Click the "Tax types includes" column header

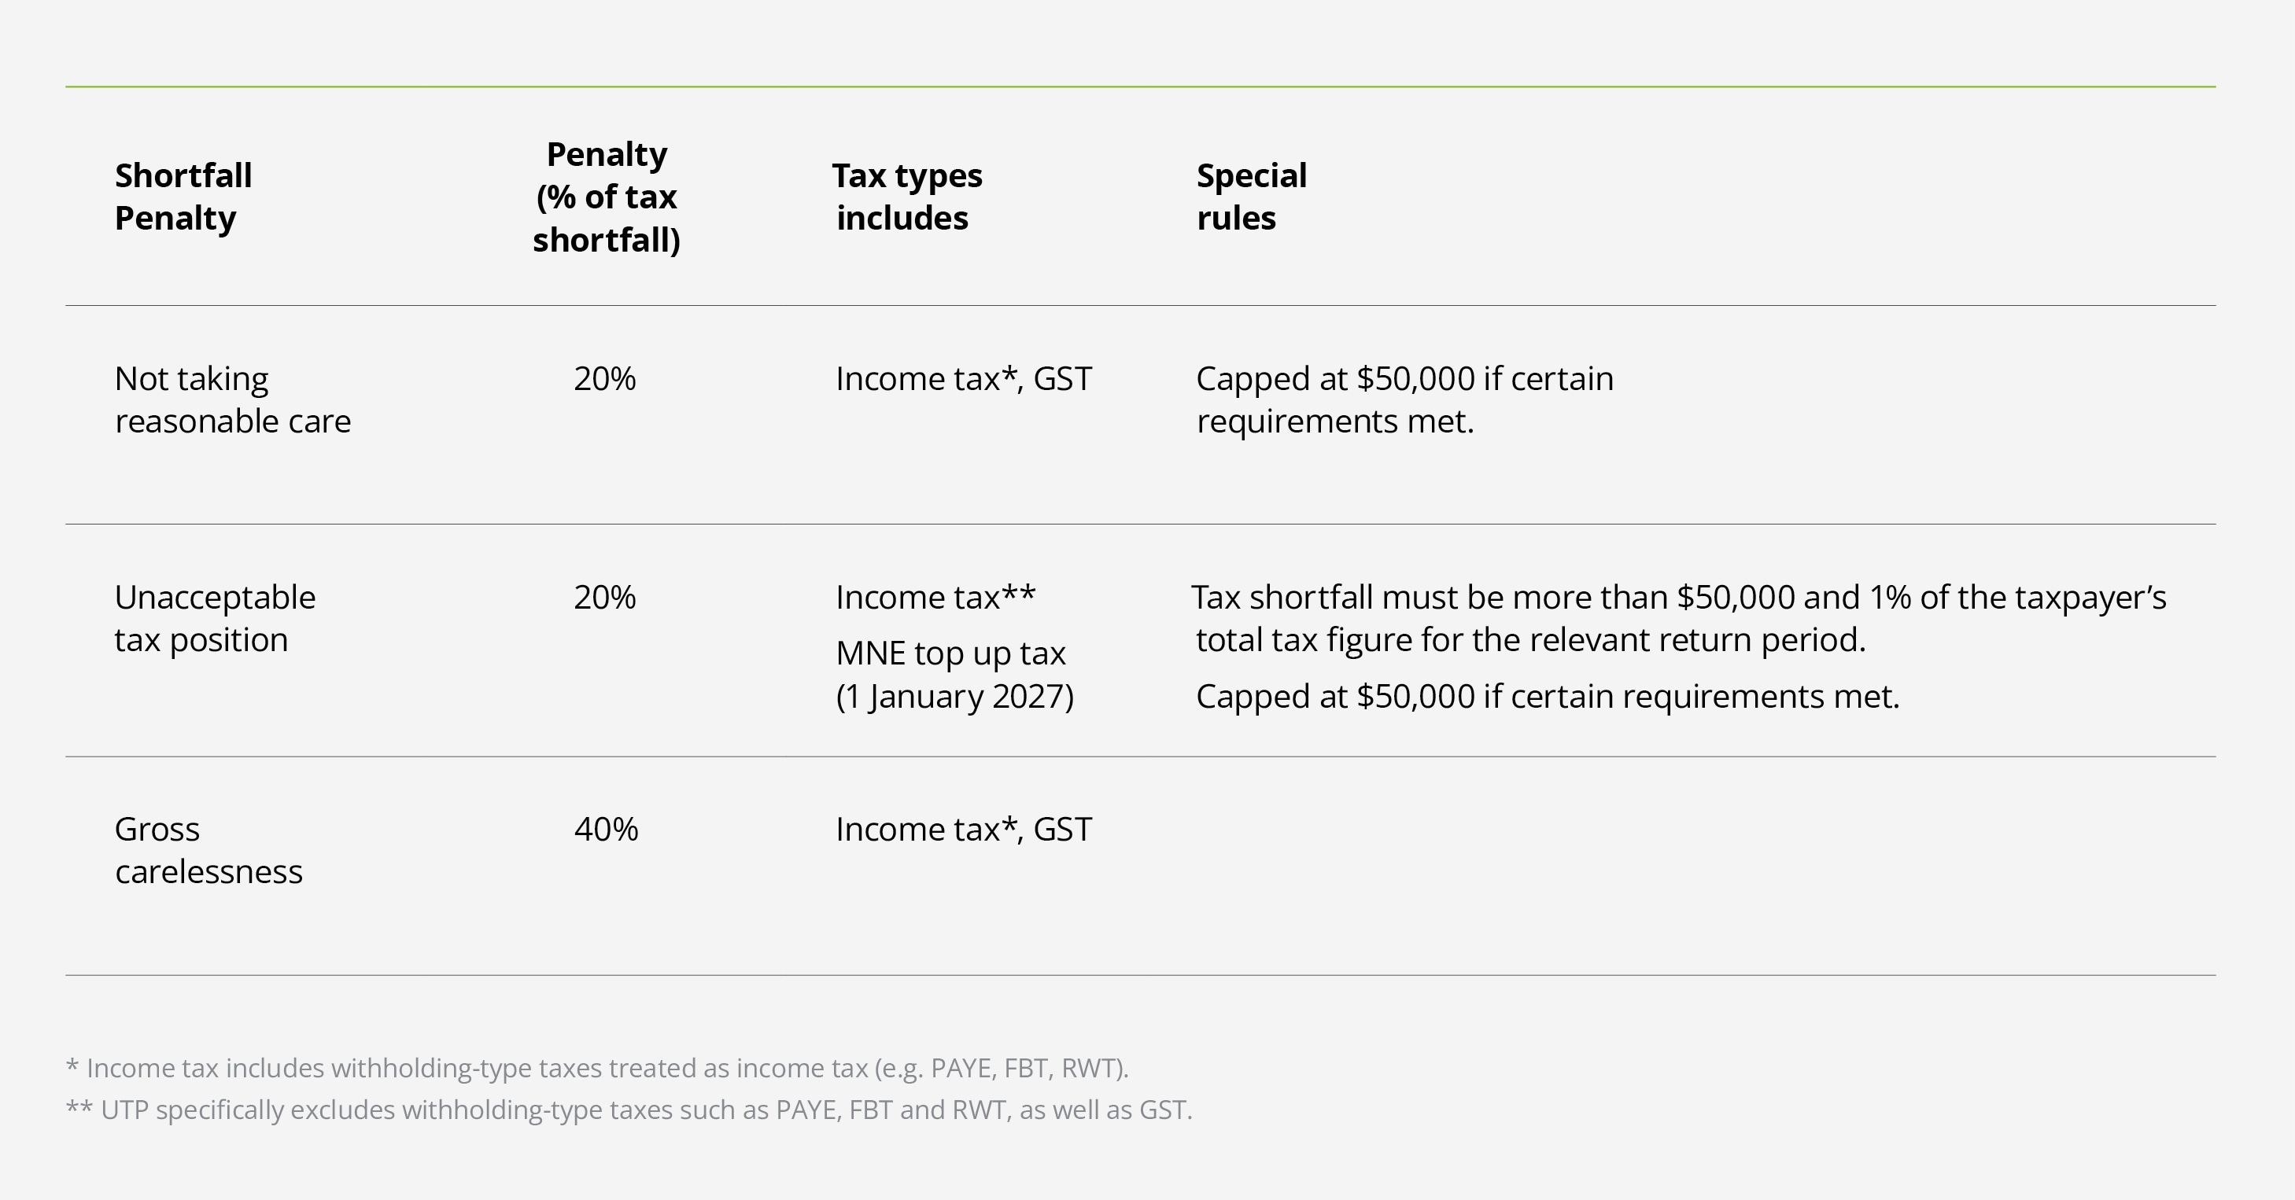pyautogui.click(x=907, y=197)
